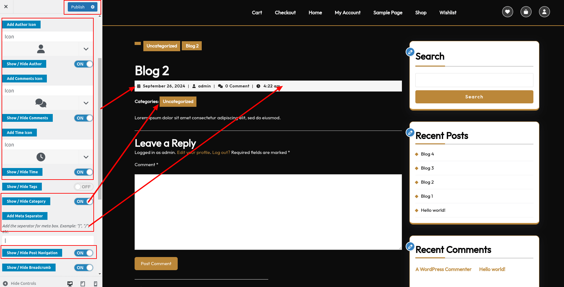
Task: Expand the time icon picker dropdown
Action: (x=86, y=157)
